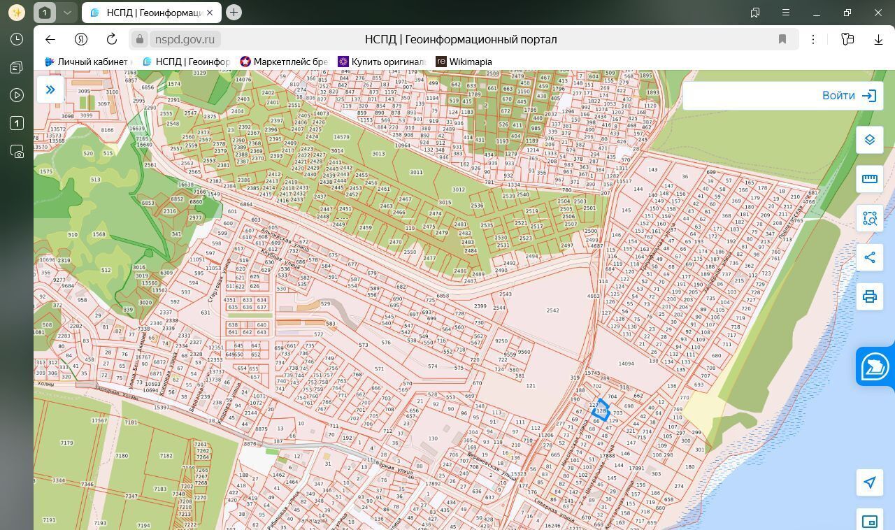
Task: Open the map layers panel
Action: tap(870, 140)
